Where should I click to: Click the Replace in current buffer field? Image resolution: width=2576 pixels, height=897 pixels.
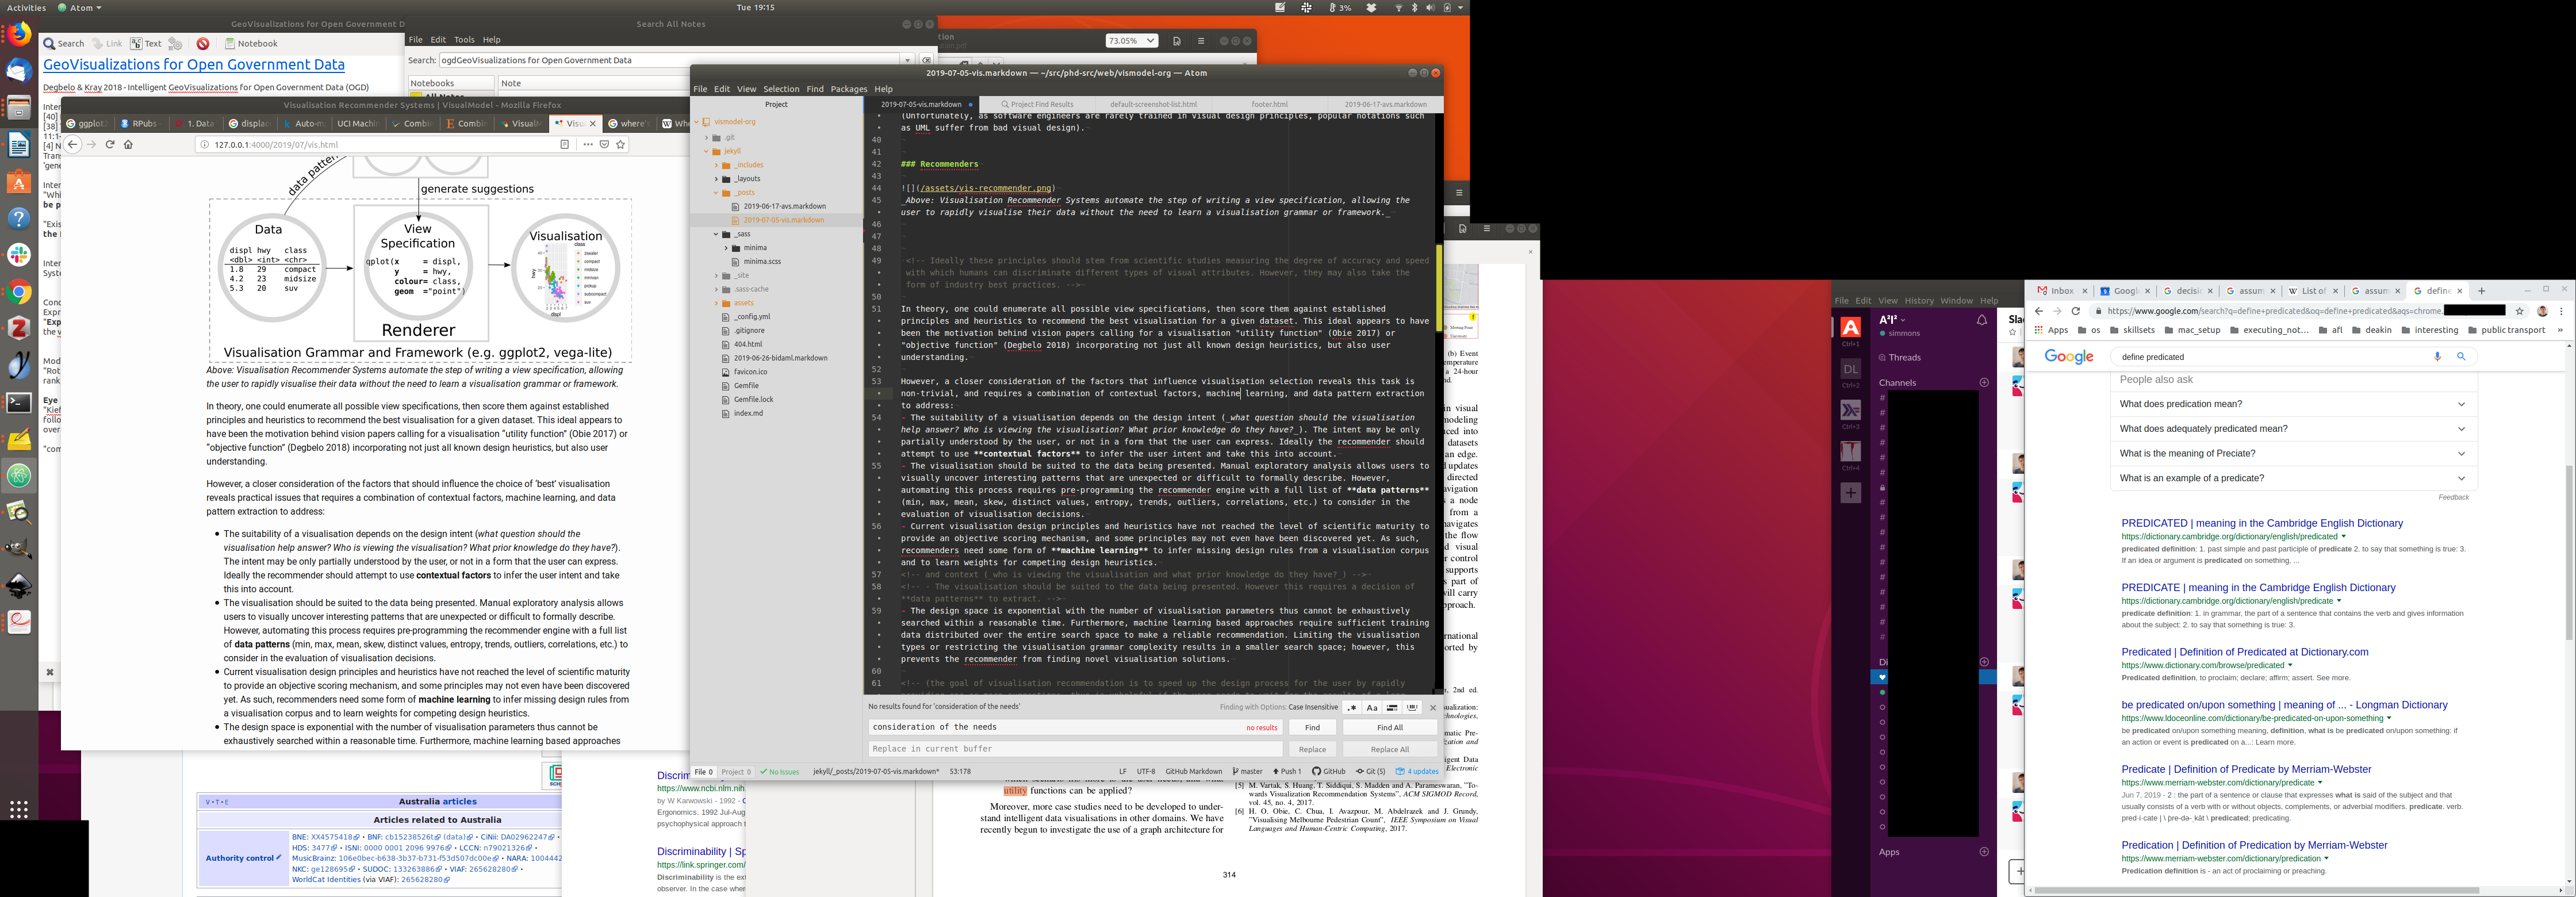pos(1074,749)
